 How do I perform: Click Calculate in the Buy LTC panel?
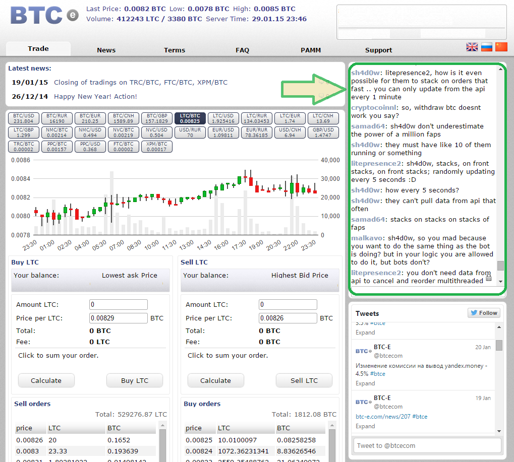(46, 380)
